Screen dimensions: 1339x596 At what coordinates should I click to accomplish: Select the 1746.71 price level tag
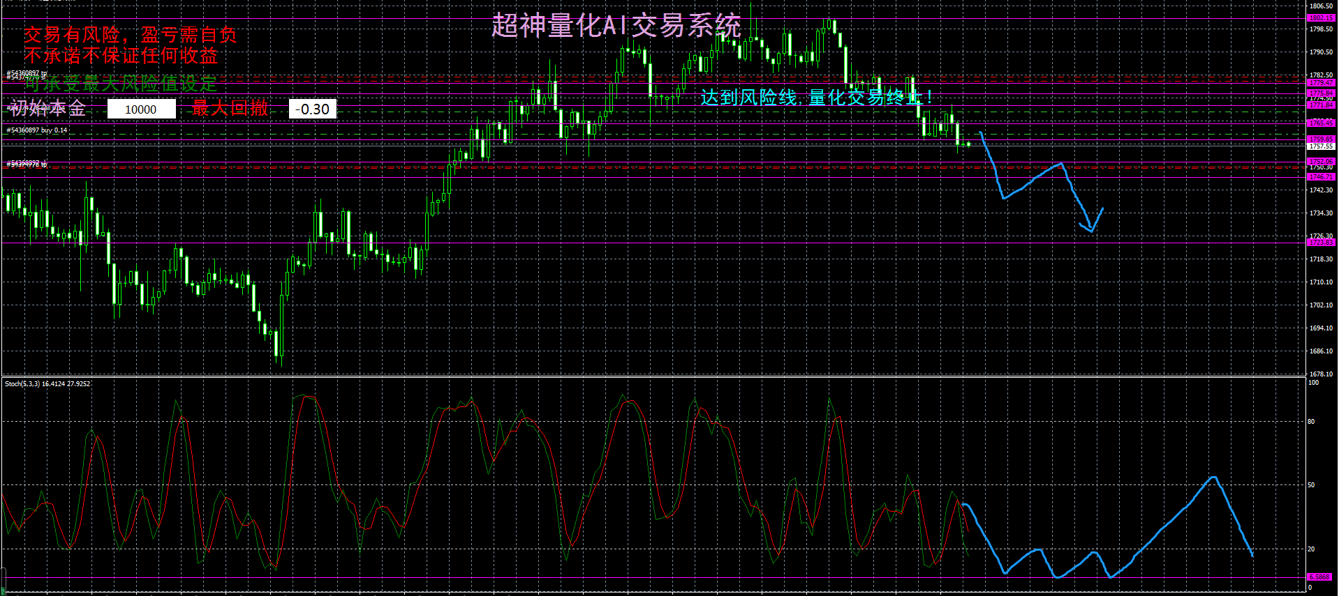pyautogui.click(x=1320, y=177)
